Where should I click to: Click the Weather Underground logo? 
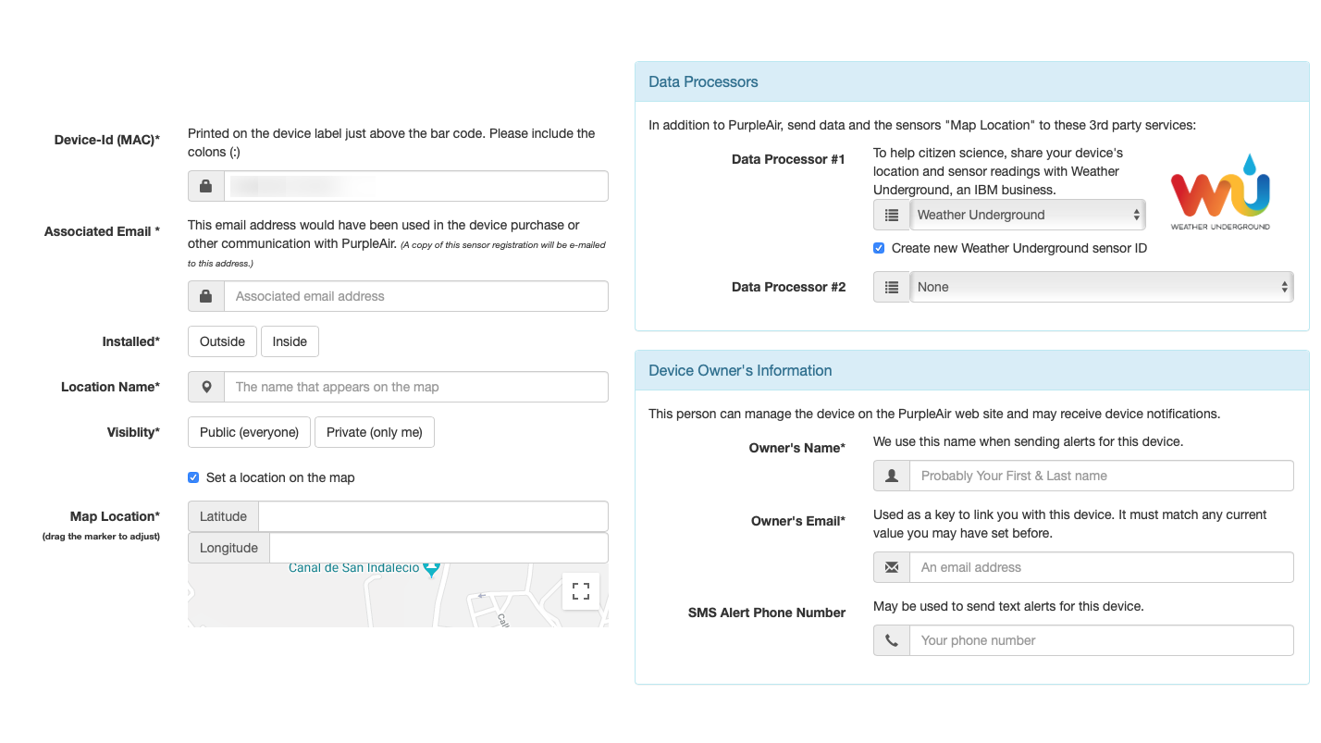coord(1220,192)
